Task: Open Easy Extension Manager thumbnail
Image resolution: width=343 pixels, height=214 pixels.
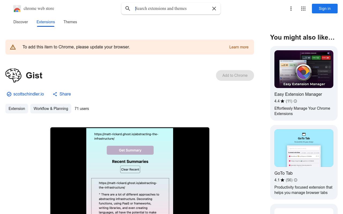Action: [x=304, y=69]
